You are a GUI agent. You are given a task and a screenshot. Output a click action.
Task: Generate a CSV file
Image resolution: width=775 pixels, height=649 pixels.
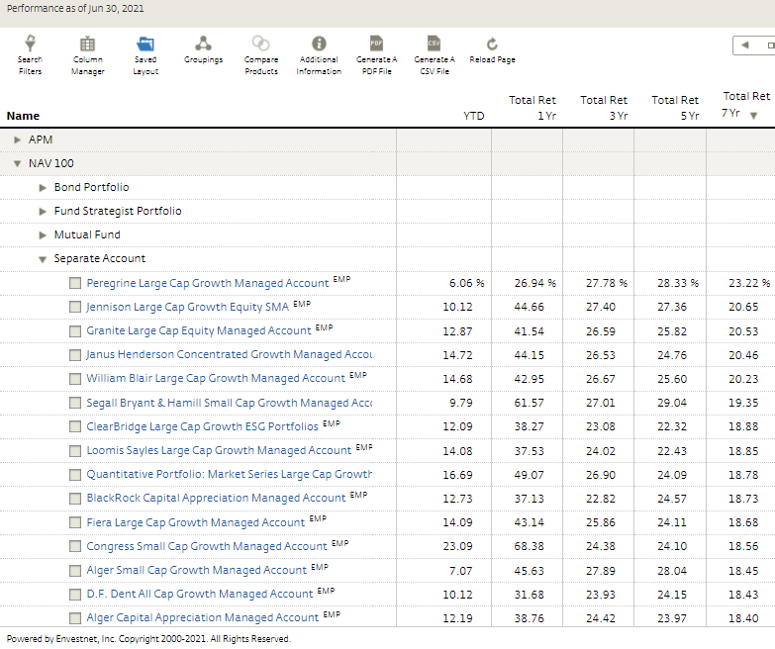point(435,54)
